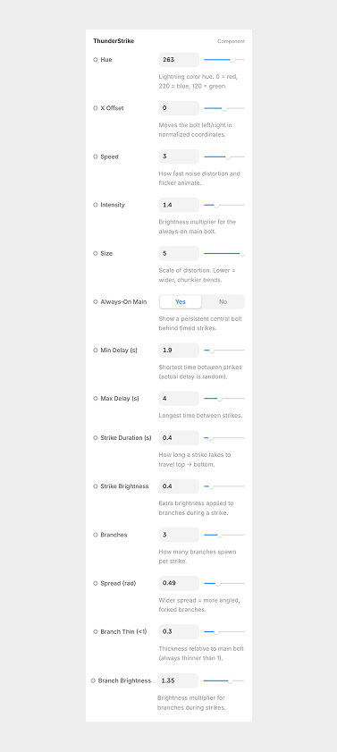Click the Size slider handle

tap(242, 253)
